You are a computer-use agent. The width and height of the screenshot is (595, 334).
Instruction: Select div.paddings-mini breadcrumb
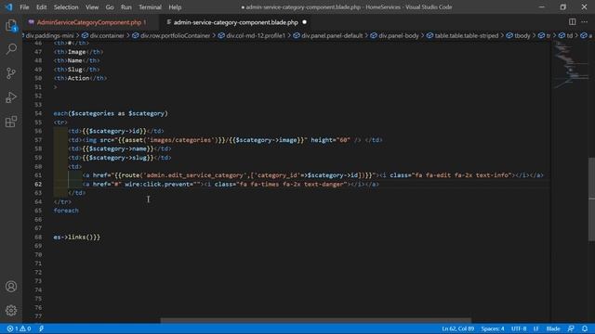[49, 35]
